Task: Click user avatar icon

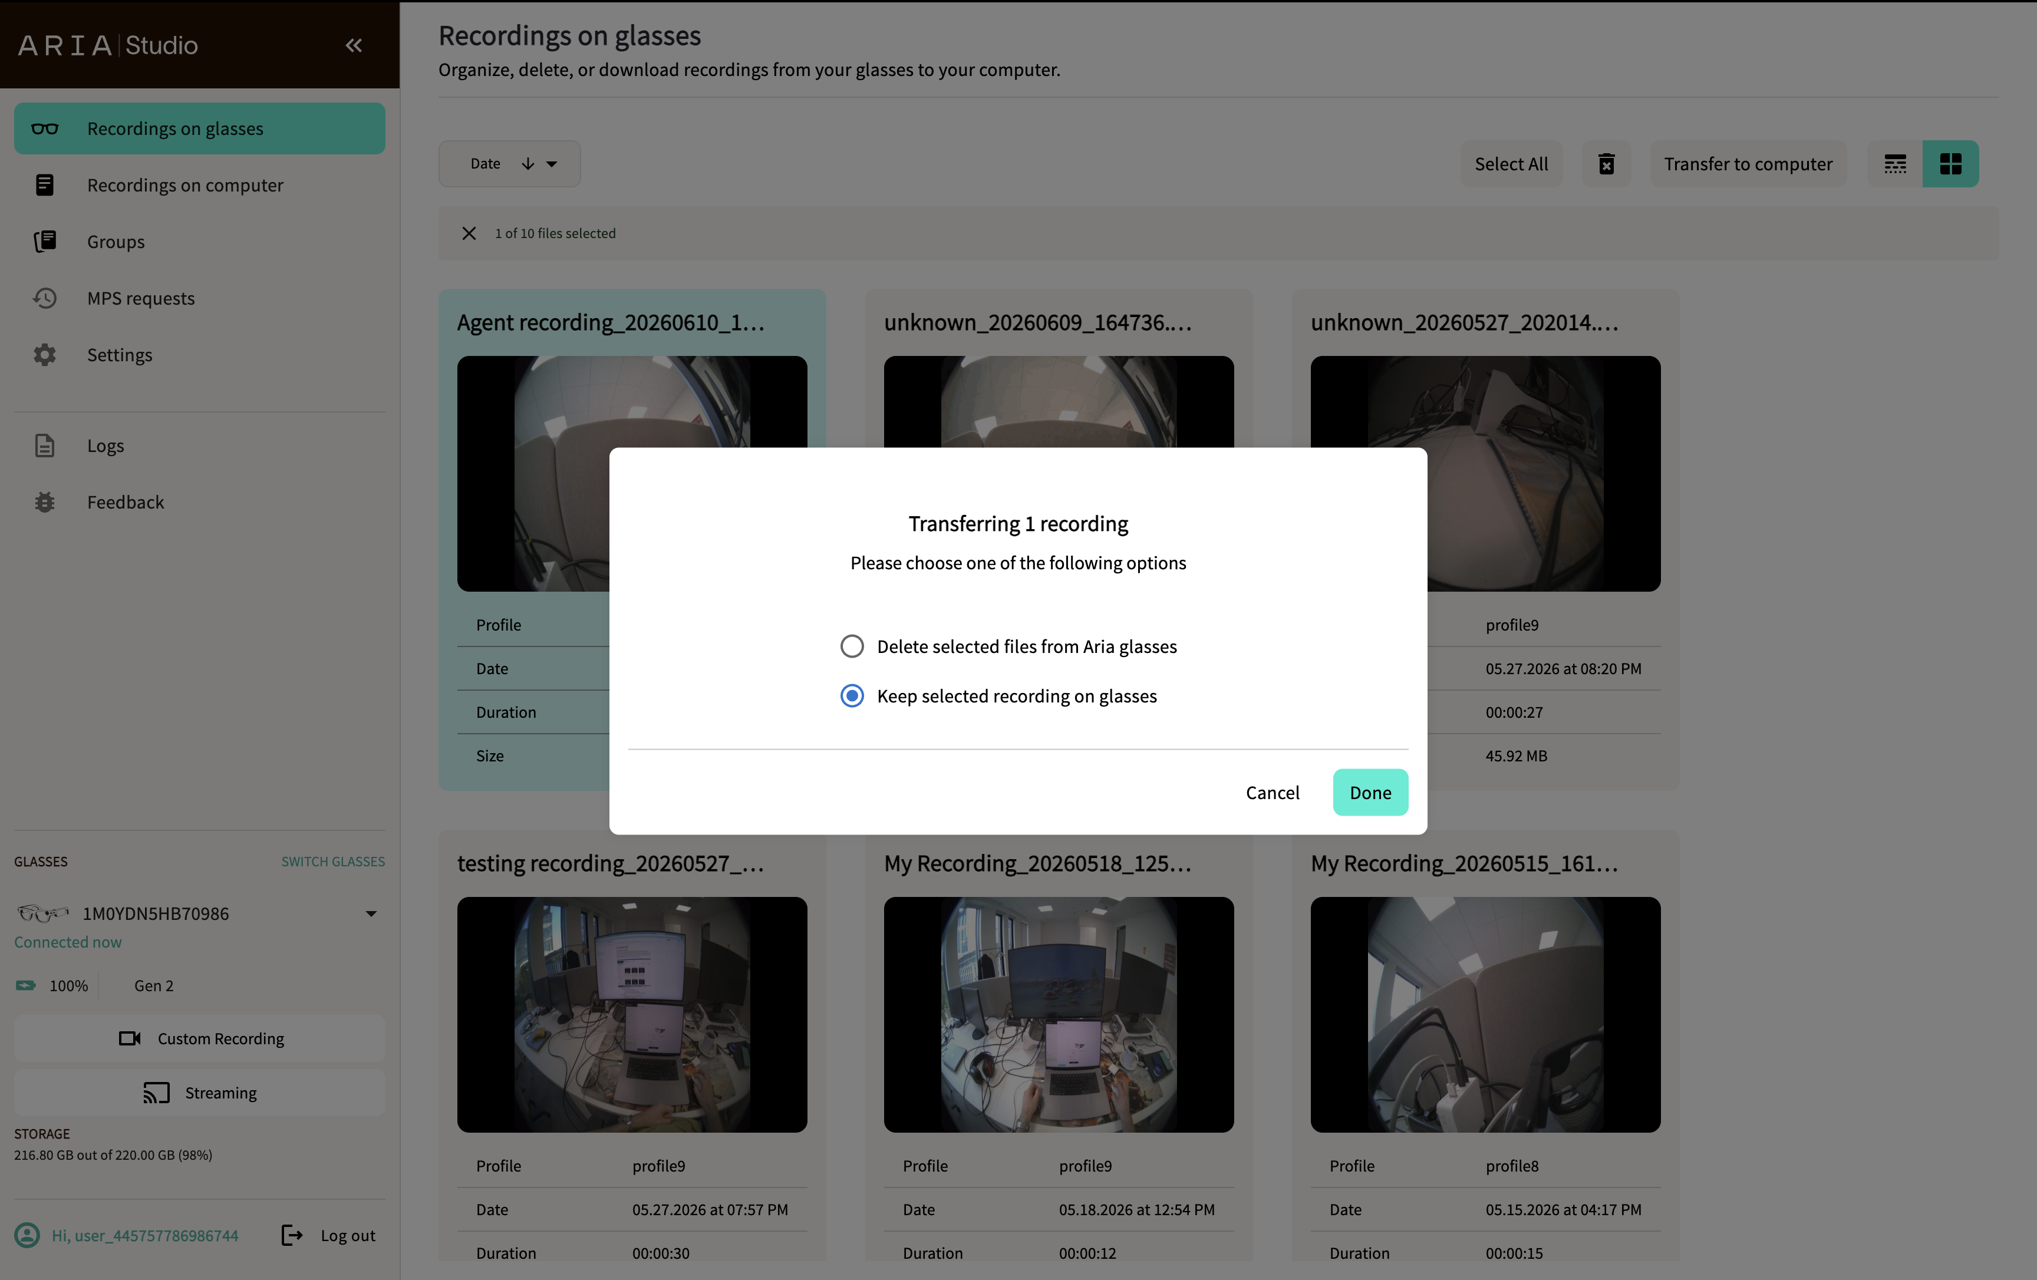Action: click(27, 1235)
